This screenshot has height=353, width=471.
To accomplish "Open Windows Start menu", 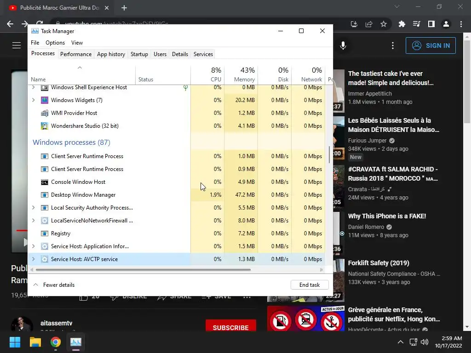I will pos(15,342).
